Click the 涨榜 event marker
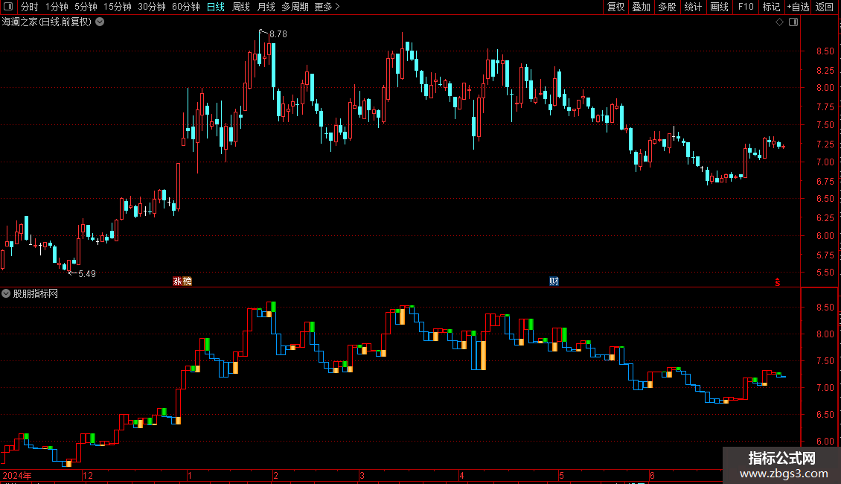The image size is (841, 484). pyautogui.click(x=182, y=281)
